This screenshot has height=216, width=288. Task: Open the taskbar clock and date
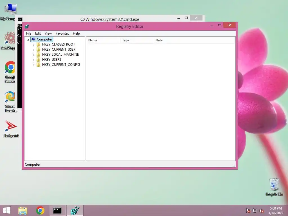point(276,211)
